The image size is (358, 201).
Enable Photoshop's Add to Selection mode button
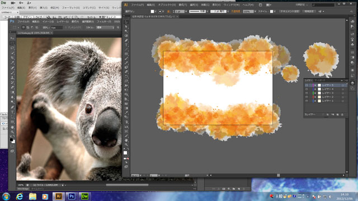28,27
